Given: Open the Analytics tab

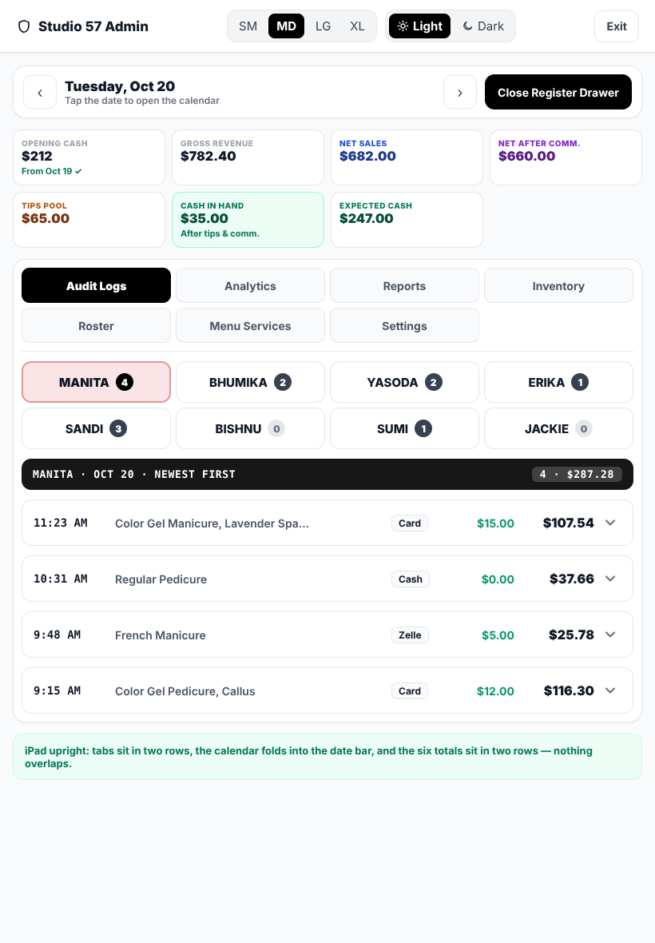Looking at the screenshot, I should [x=251, y=285].
